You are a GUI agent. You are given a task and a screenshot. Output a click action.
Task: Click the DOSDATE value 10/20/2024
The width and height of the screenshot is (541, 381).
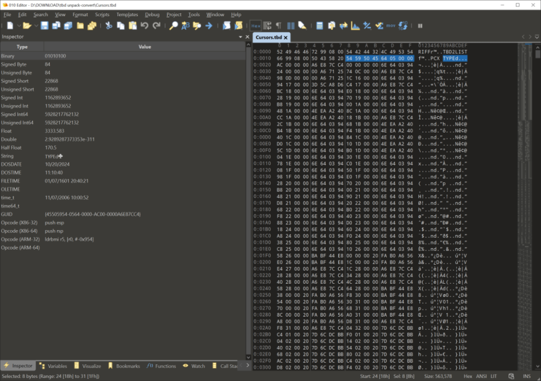tap(57, 164)
